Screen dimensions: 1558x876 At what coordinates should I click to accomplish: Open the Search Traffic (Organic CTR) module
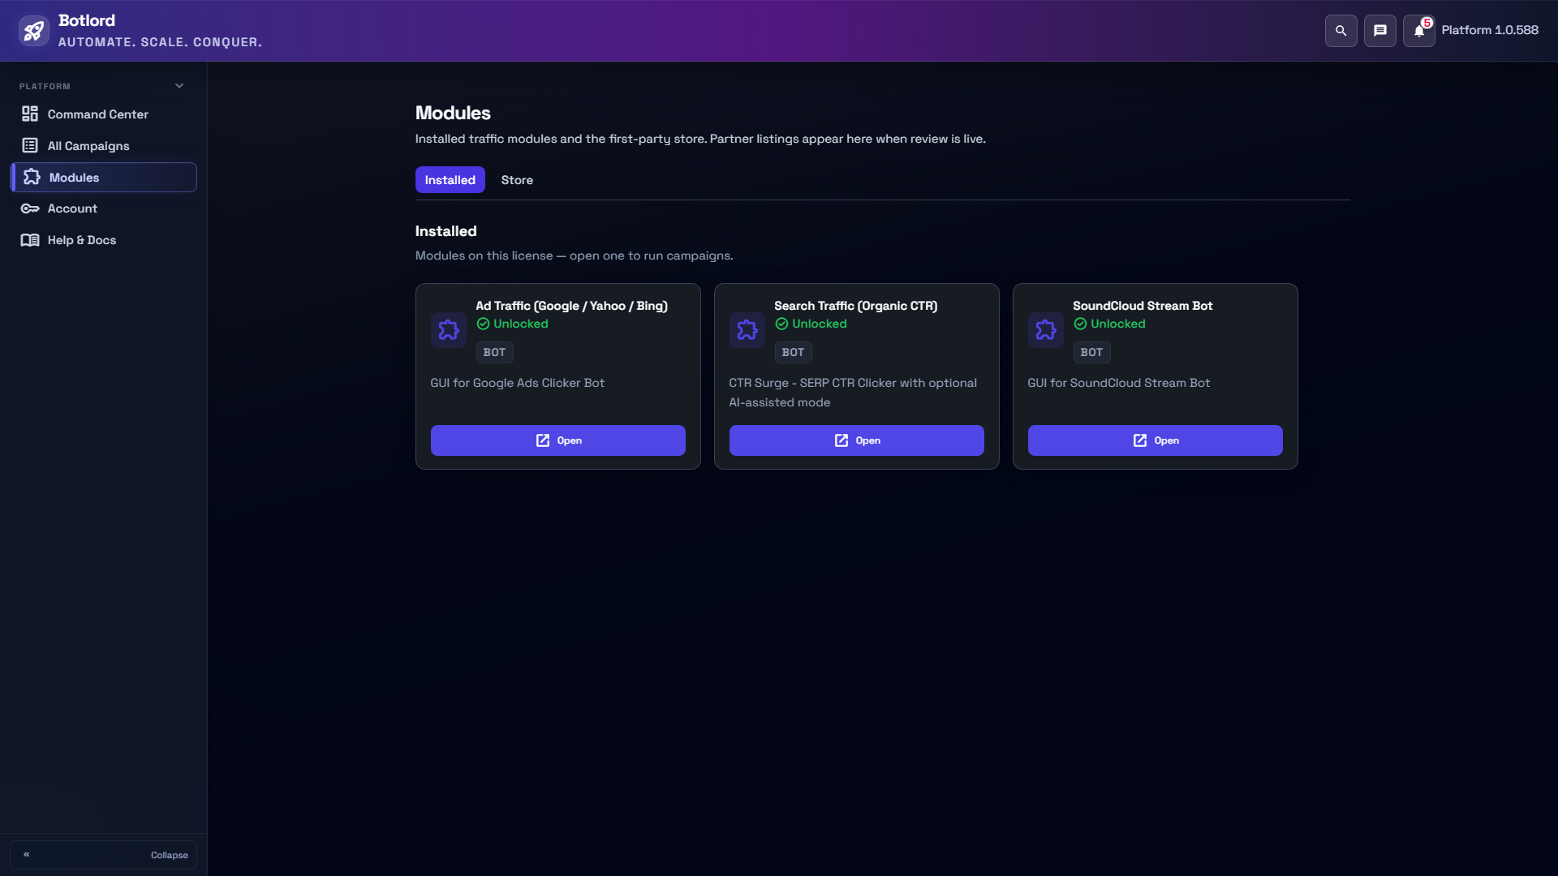[857, 440]
